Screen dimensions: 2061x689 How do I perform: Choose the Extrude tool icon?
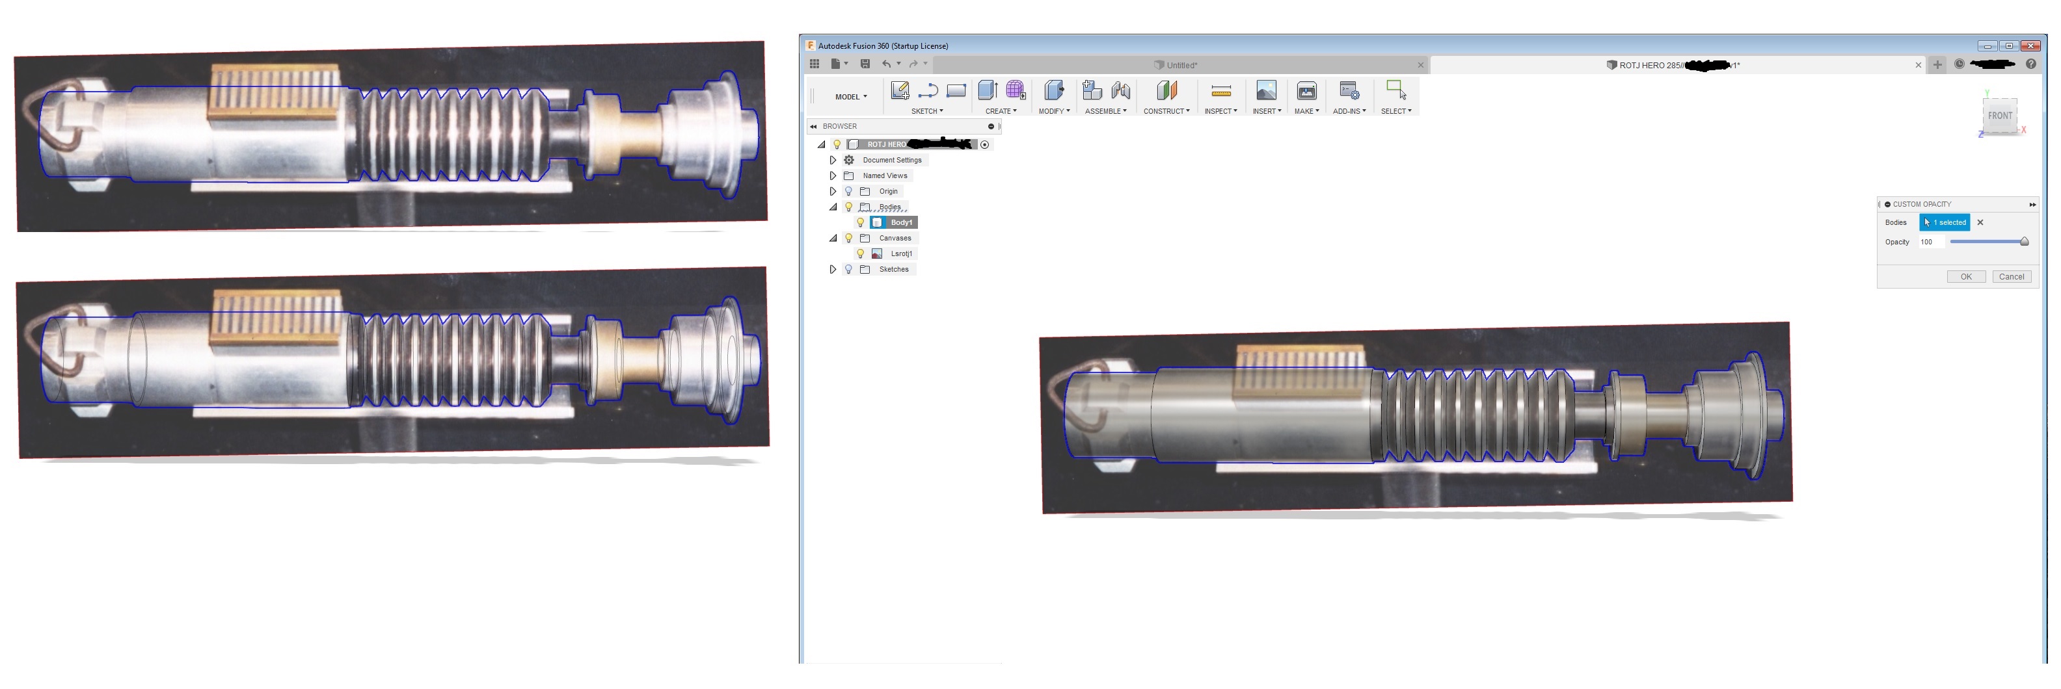click(x=988, y=90)
